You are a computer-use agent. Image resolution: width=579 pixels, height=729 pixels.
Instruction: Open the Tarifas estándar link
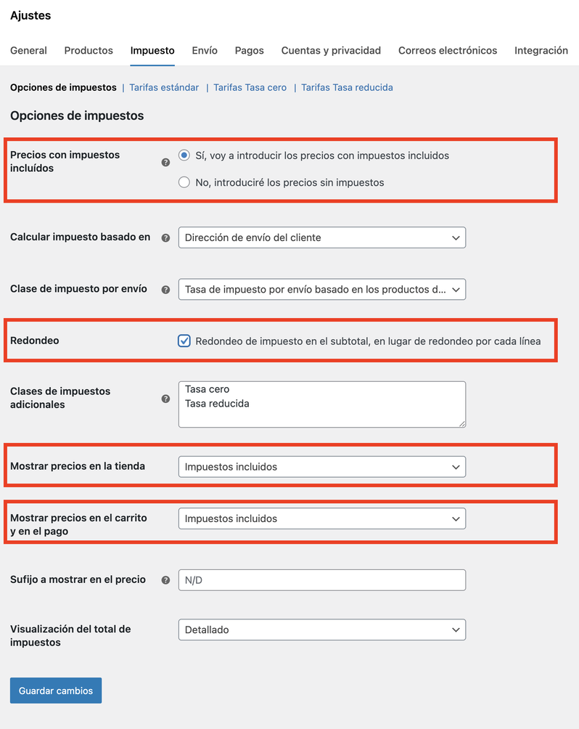[x=165, y=86]
